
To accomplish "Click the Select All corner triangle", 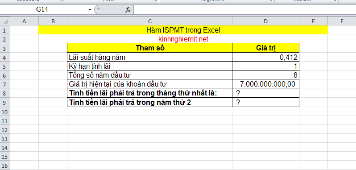I will (x=5, y=21).
